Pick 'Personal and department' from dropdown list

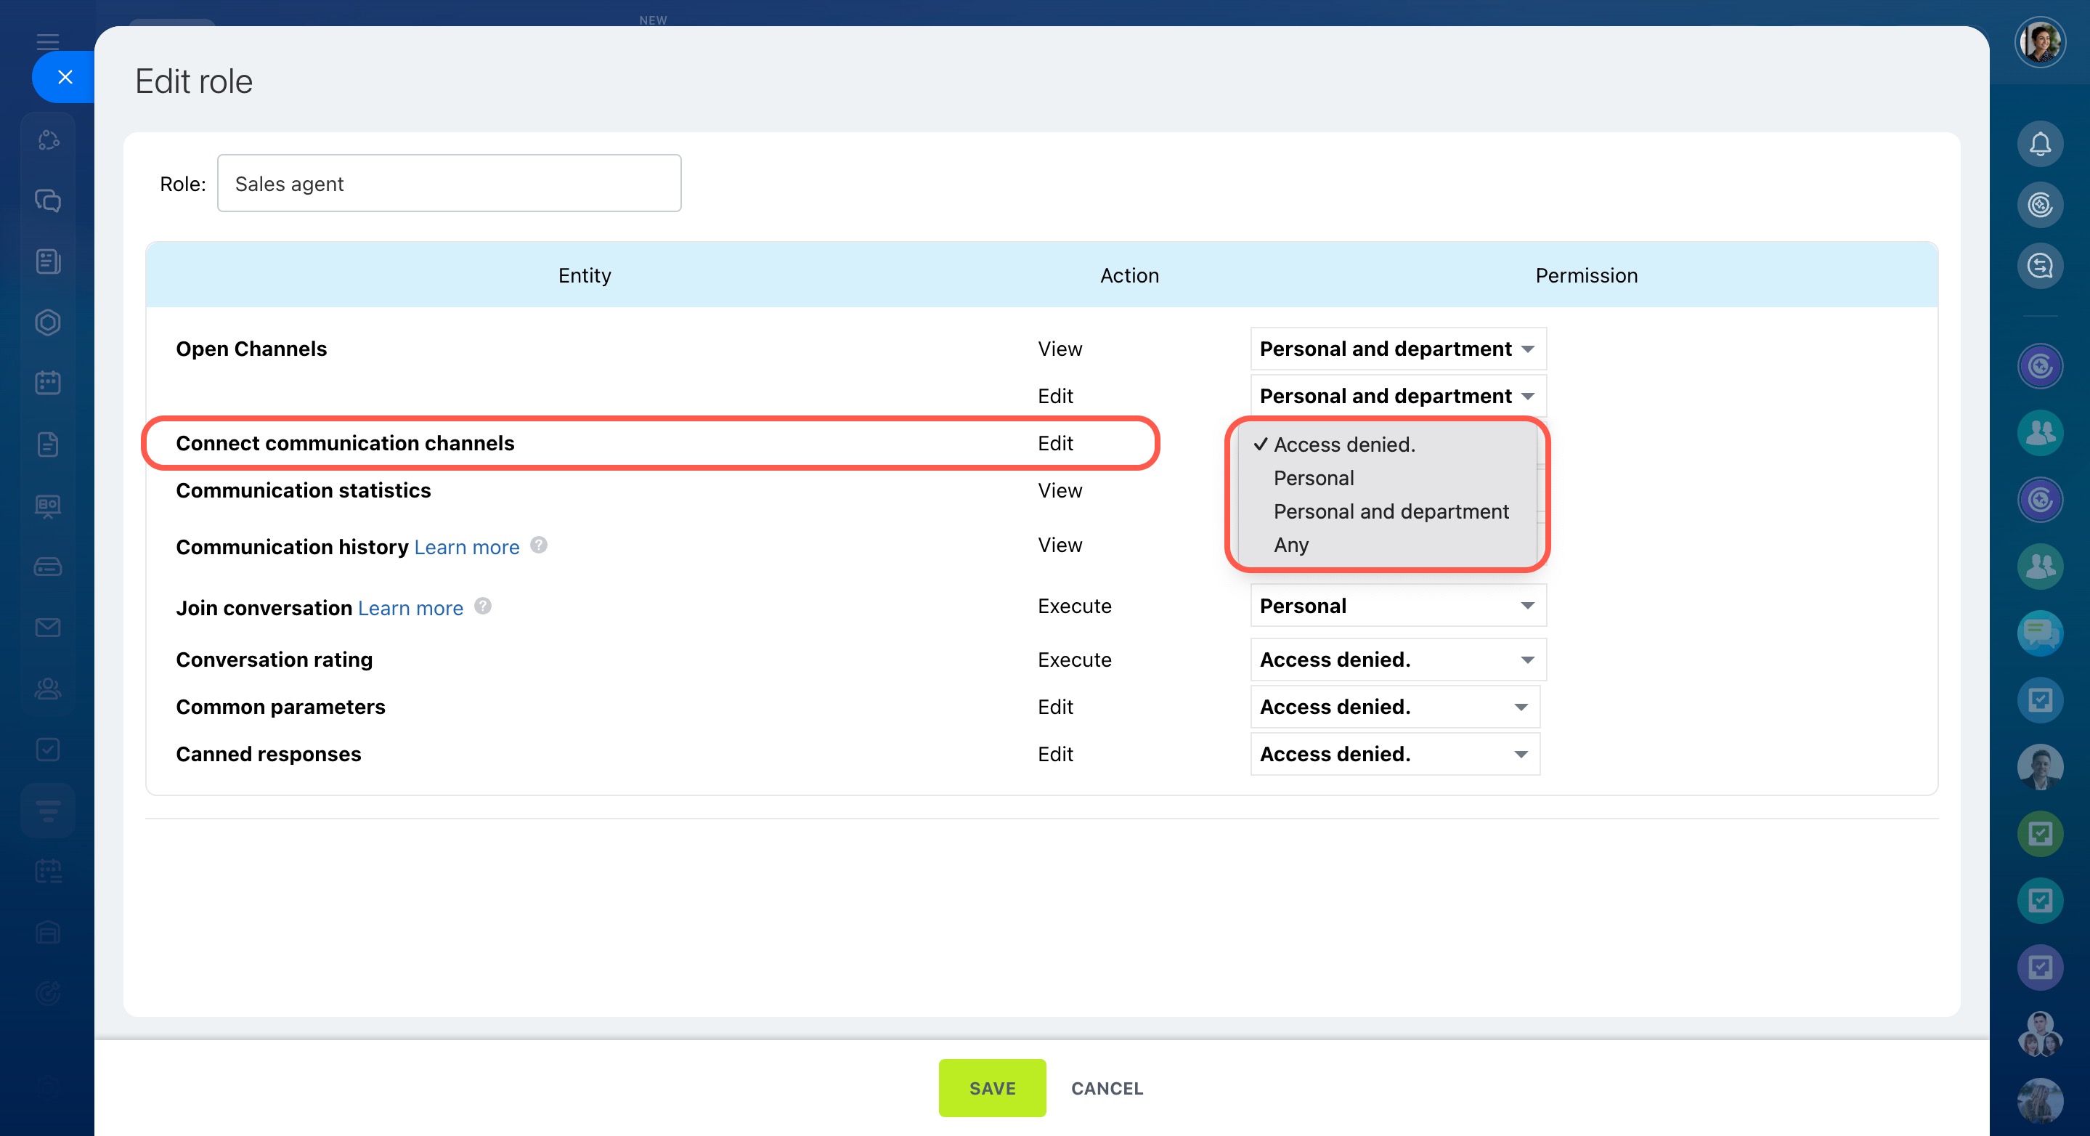click(x=1391, y=511)
